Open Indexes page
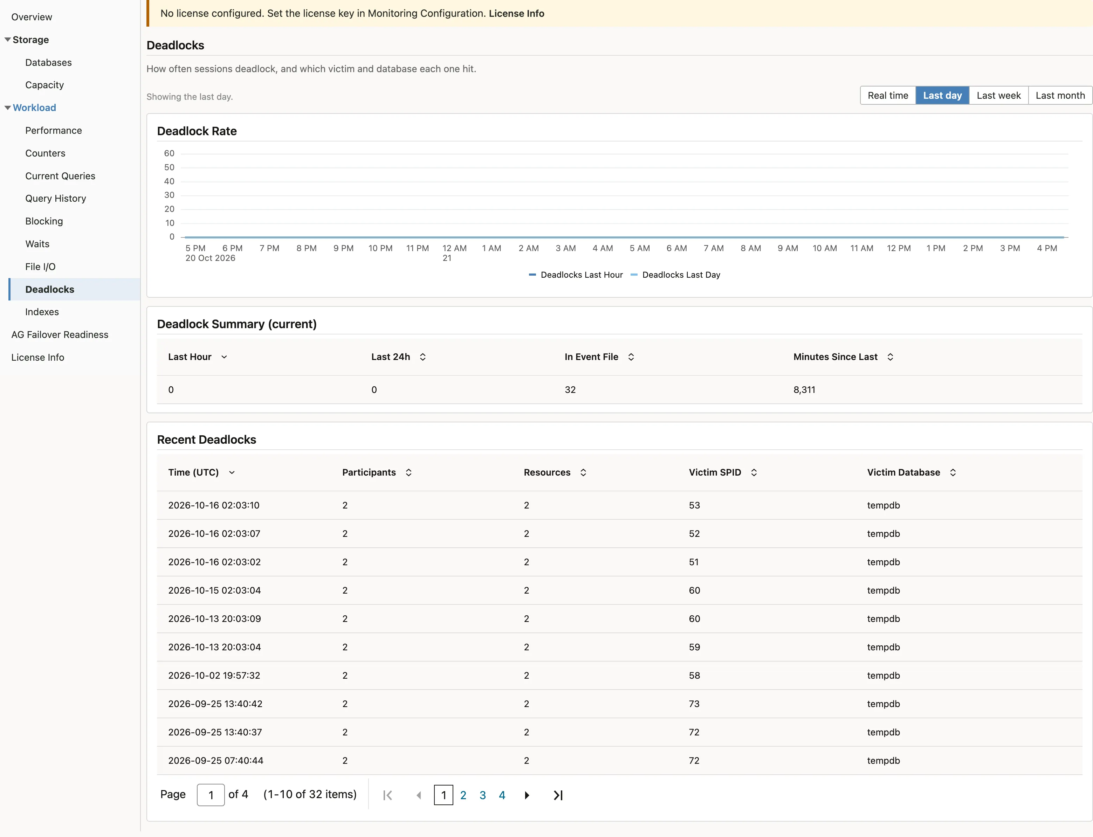The width and height of the screenshot is (1093, 837). point(42,312)
